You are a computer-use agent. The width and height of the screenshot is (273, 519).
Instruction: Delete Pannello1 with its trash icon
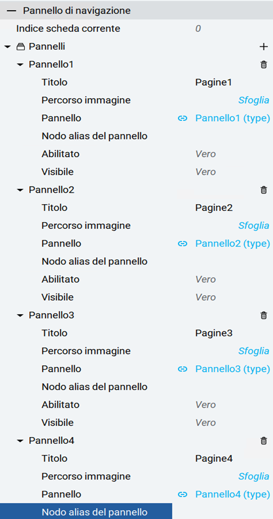tap(263, 64)
